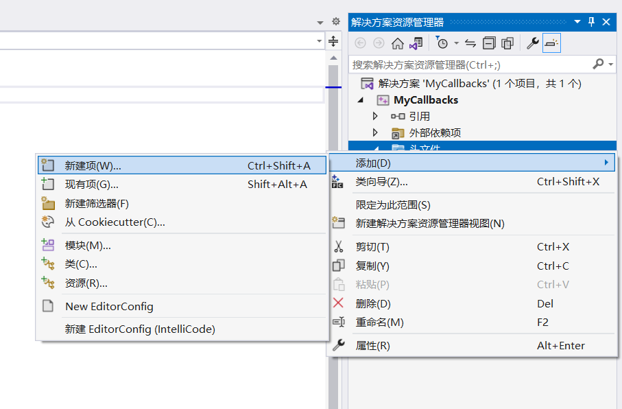Select 从 Cookiecutter(C)... entry
The image size is (622, 409).
coord(182,222)
